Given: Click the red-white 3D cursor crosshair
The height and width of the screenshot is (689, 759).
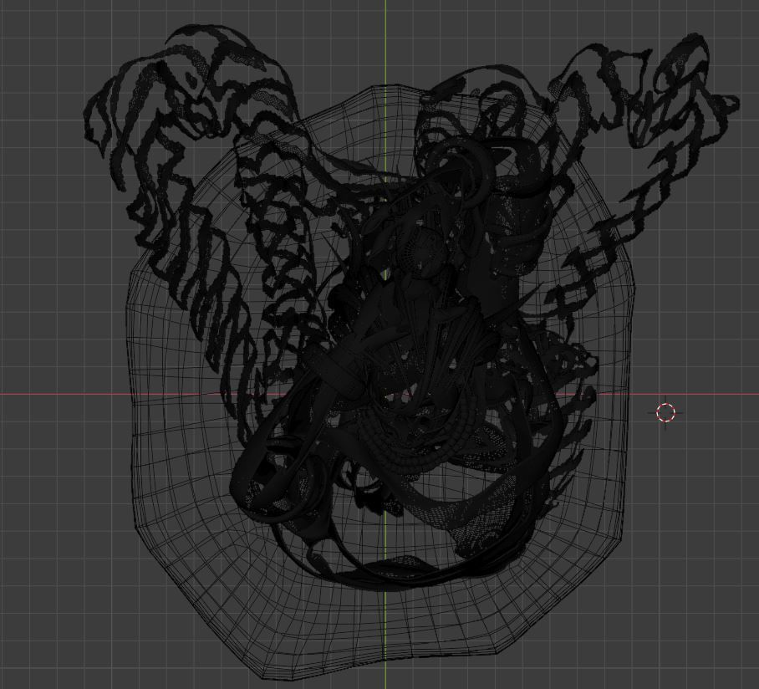Looking at the screenshot, I should (665, 412).
